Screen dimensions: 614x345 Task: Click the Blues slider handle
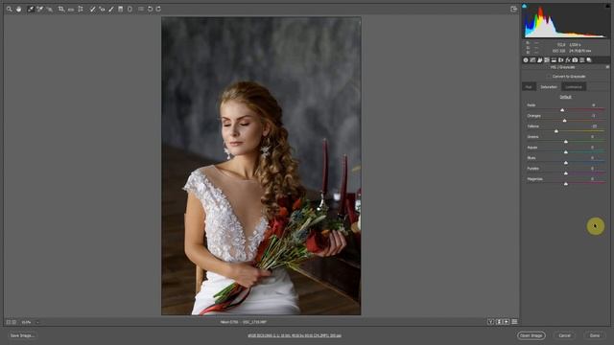(566, 163)
